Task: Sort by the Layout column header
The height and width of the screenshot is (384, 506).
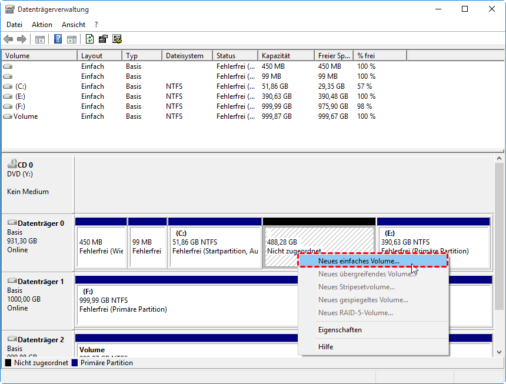Action: click(99, 56)
